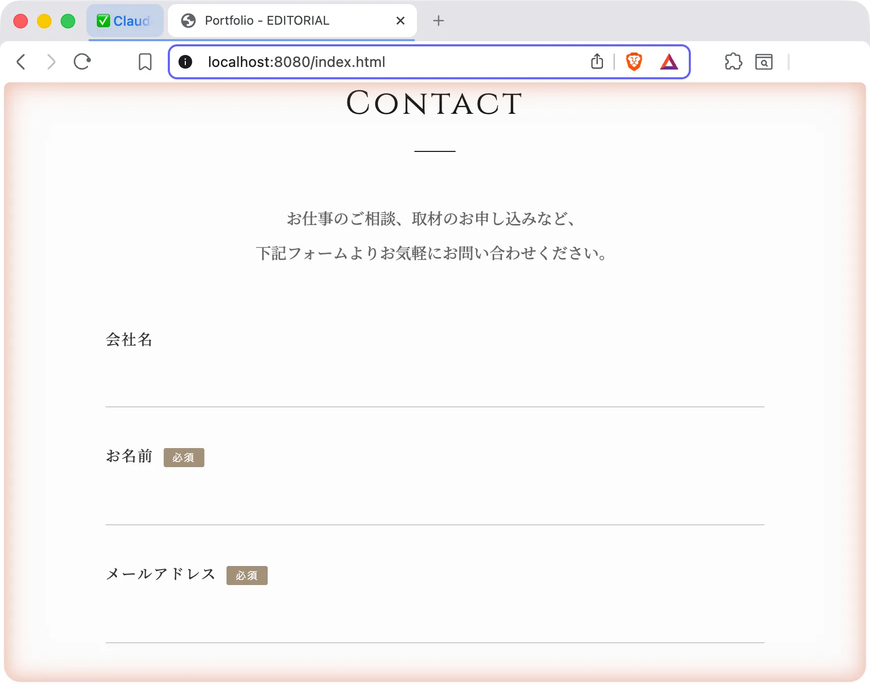Click the お名前 label
Viewport: 870px width, 686px height.
tap(129, 456)
